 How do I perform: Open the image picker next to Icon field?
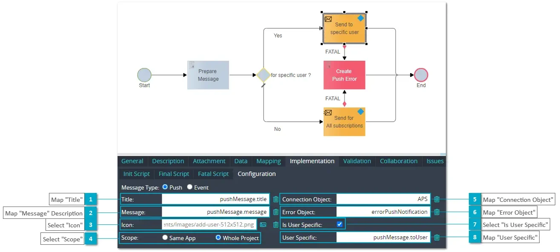tap(263, 224)
